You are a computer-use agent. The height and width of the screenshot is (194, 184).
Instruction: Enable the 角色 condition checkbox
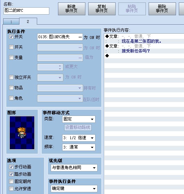11,98
